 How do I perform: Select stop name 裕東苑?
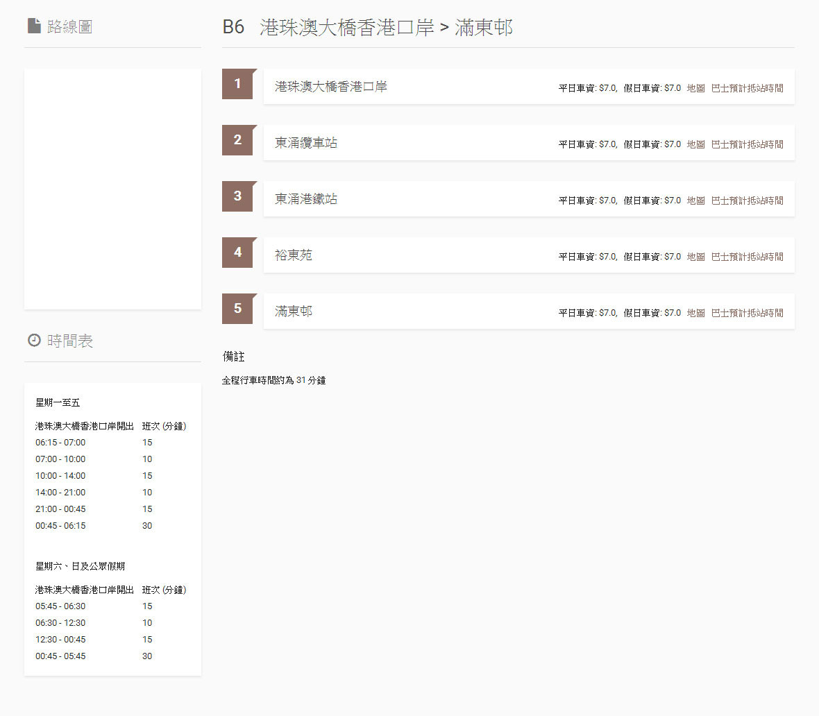coord(294,255)
